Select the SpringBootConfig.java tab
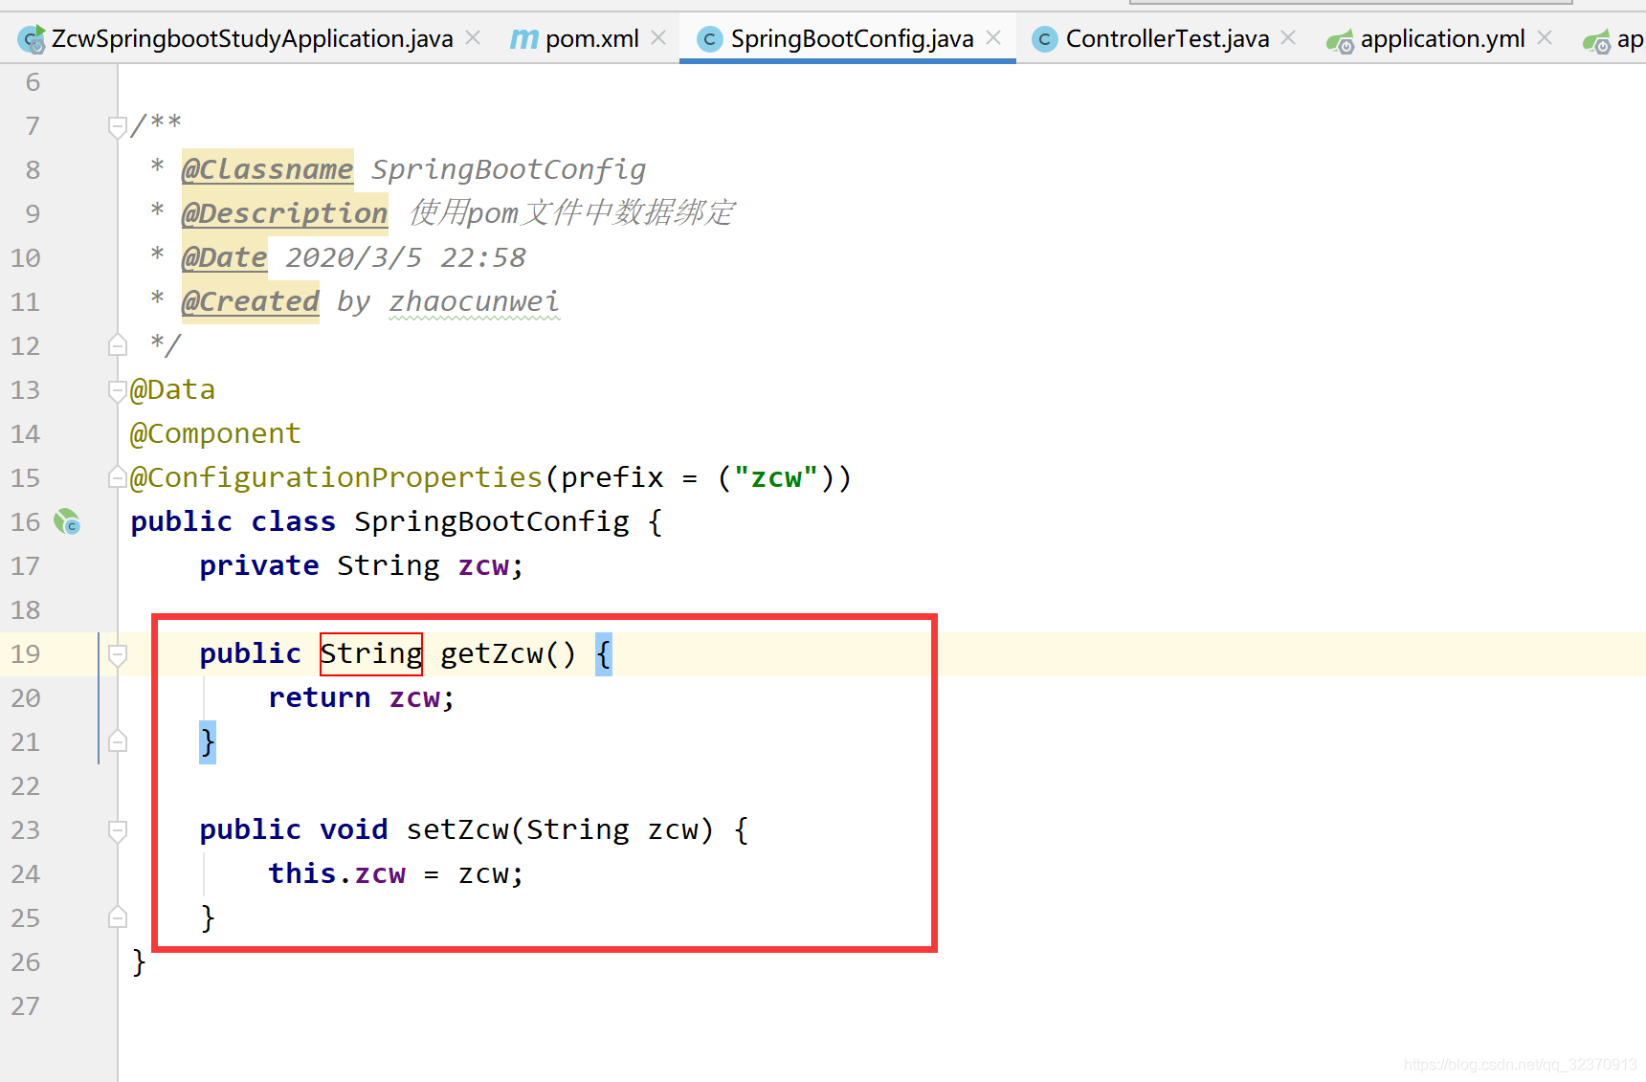The image size is (1646, 1082). pos(852,38)
